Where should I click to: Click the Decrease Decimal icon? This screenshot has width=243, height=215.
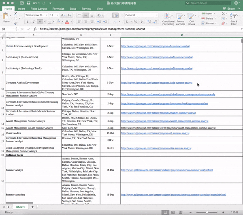click(x=155, y=22)
